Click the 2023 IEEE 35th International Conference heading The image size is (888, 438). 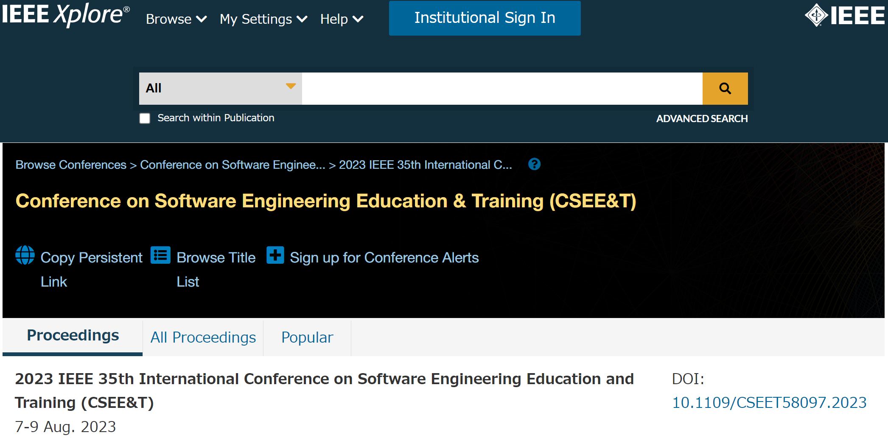click(x=324, y=391)
